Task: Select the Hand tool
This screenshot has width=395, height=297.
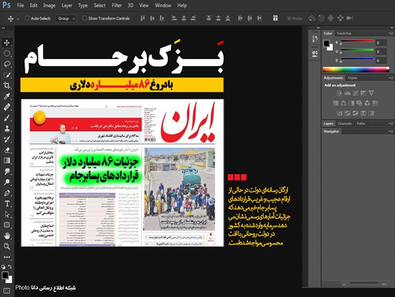Action: [6, 235]
